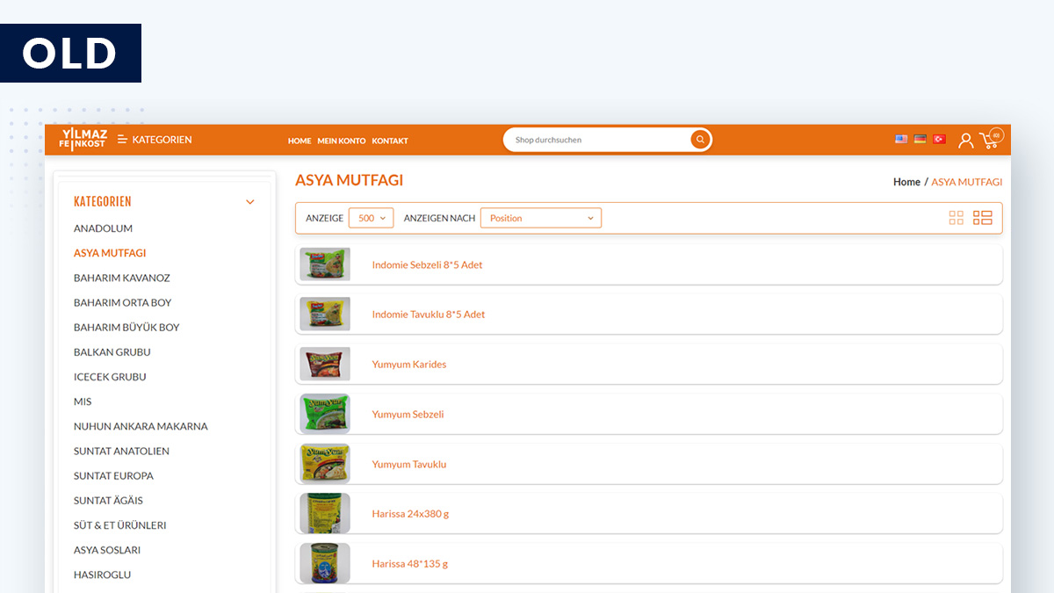This screenshot has height=593, width=1054.
Task: Select the German flag language icon
Action: (x=920, y=139)
